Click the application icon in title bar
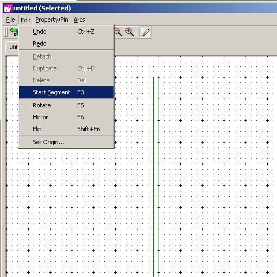277x277 pixels. pos(8,8)
